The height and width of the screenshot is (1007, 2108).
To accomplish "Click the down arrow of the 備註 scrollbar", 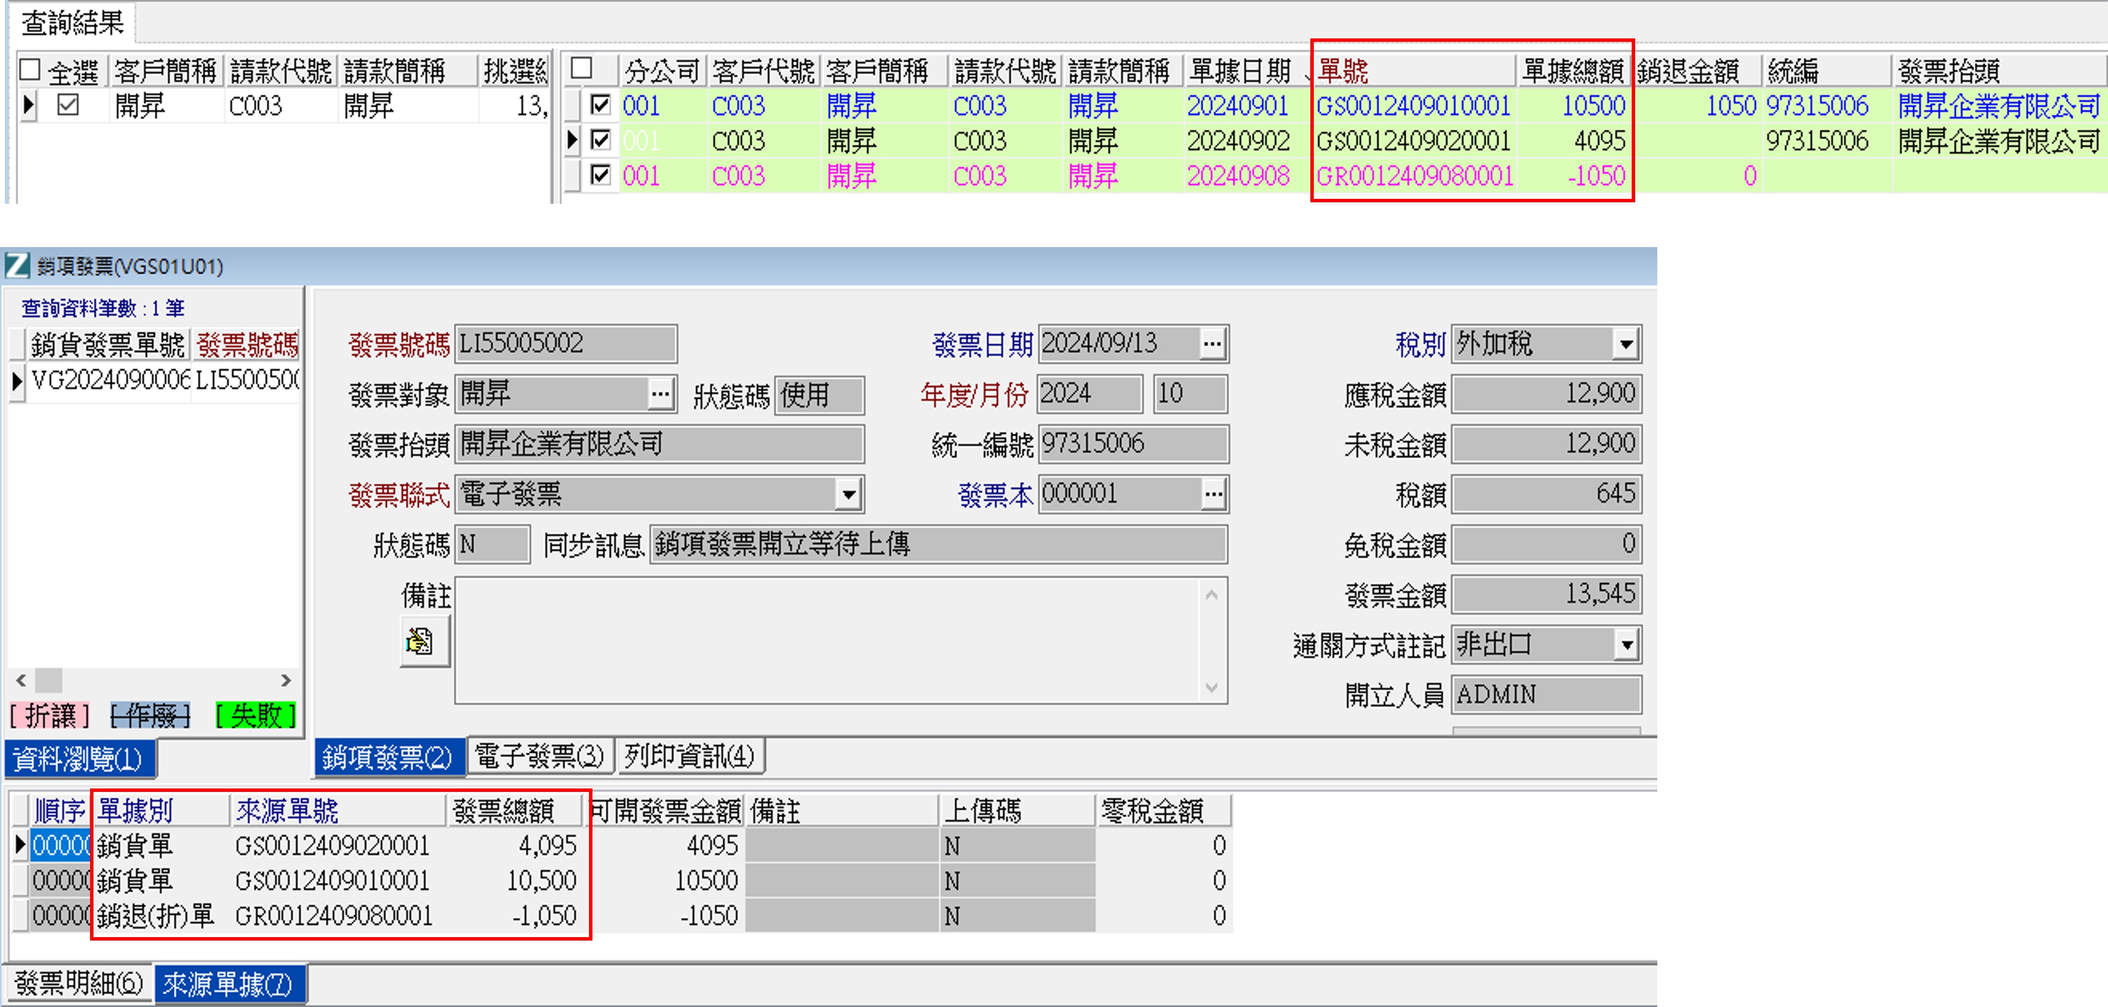I will click(1212, 688).
